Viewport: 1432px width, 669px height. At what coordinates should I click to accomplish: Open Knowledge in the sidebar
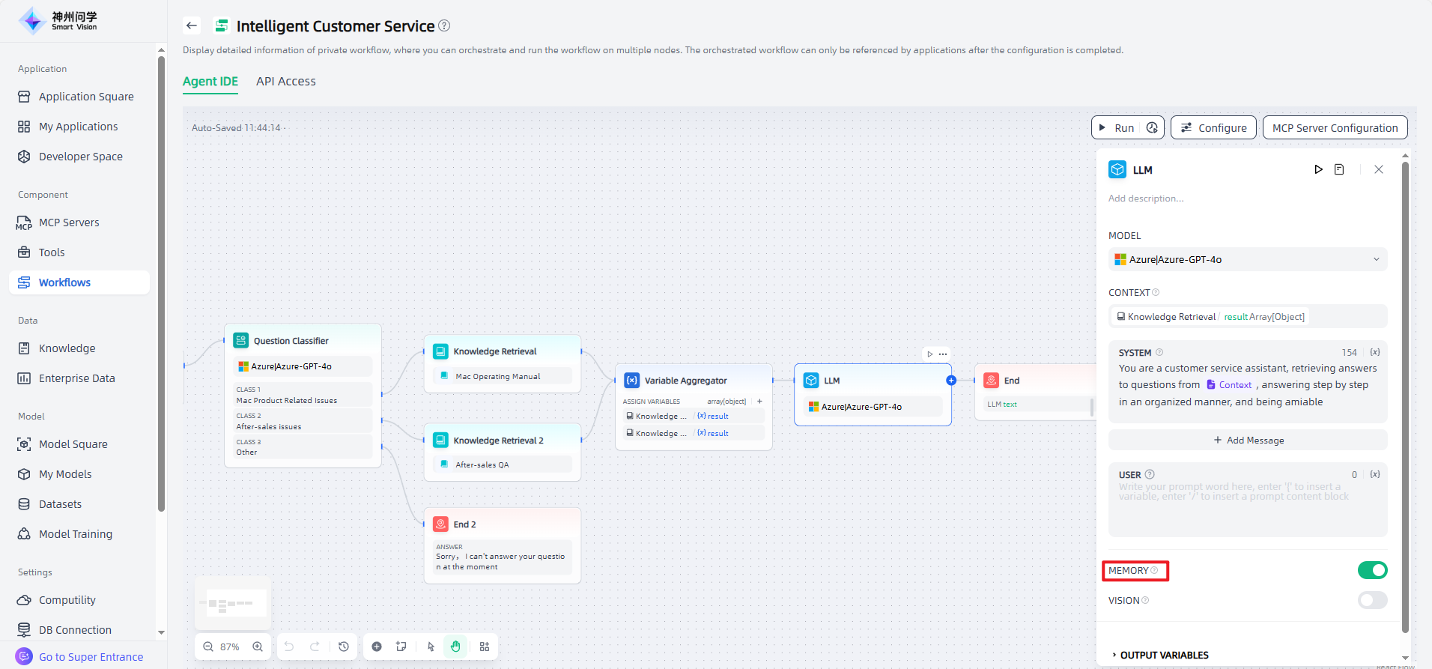[67, 348]
